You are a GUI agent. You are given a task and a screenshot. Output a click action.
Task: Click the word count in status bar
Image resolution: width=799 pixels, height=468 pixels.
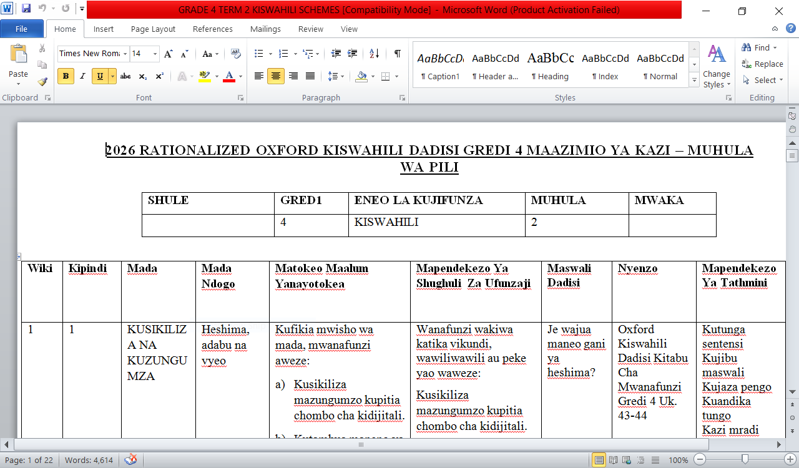pyautogui.click(x=89, y=460)
